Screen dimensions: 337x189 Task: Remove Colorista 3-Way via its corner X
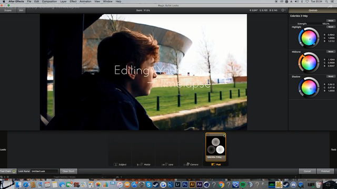click(x=224, y=135)
